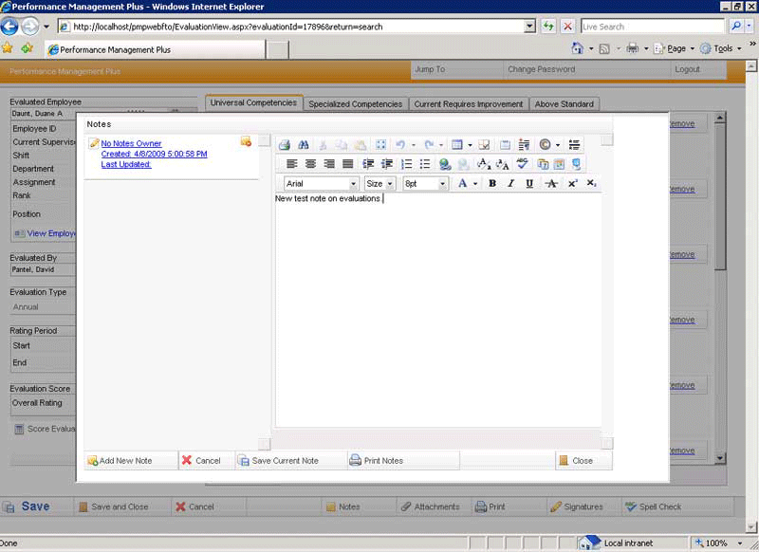The image size is (759, 552).
Task: Center align the note text
Action: click(310, 164)
